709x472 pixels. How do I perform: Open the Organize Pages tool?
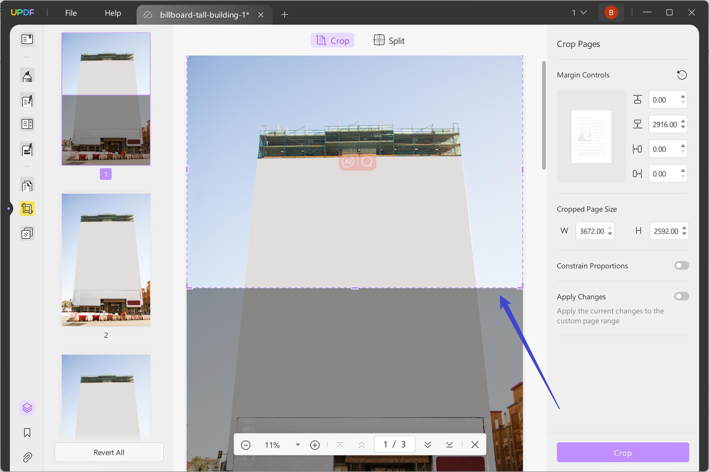27,185
